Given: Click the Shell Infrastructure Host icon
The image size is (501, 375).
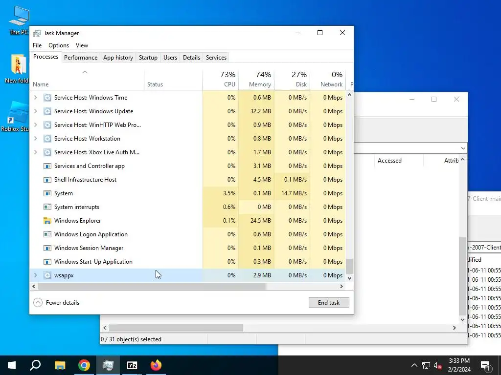Looking at the screenshot, I should pos(47,180).
